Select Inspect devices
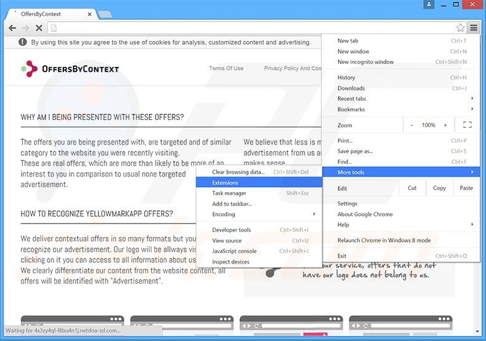 [259, 262]
